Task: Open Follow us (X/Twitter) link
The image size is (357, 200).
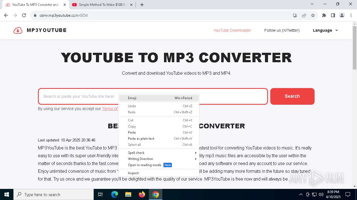Action: 282,30
